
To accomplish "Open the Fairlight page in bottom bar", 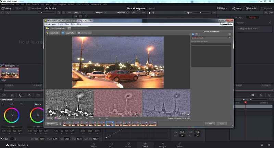I will click(162, 145).
